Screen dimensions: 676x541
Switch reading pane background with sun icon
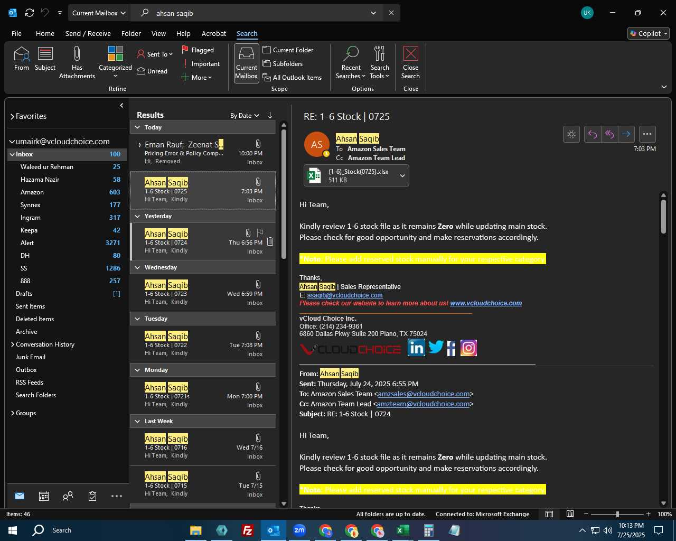571,134
